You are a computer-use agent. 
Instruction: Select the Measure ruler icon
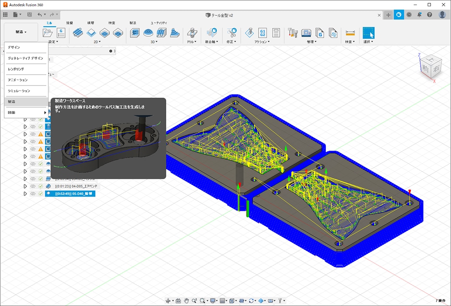tap(350, 33)
